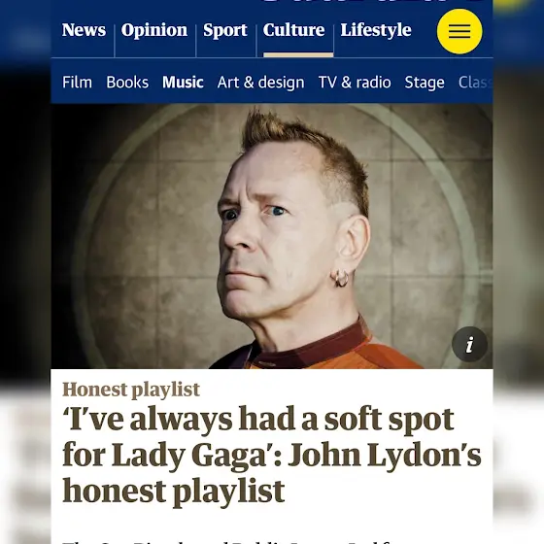The width and height of the screenshot is (544, 544).
Task: Click the cropped Guardian logo at top
Action: pyautogui.click(x=373, y=1)
